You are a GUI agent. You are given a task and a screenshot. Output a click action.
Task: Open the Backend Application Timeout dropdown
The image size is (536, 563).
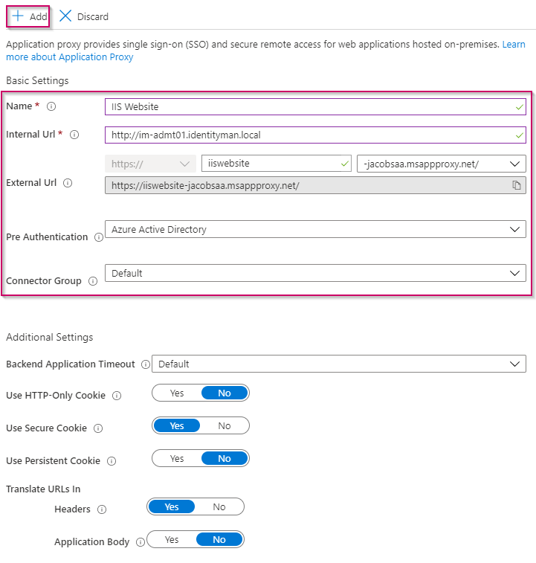pos(338,364)
